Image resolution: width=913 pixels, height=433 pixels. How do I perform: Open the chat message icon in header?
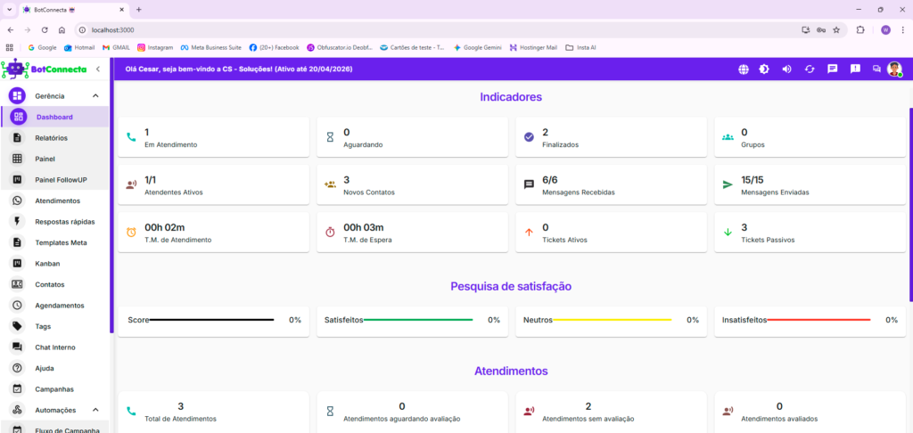[x=833, y=69]
